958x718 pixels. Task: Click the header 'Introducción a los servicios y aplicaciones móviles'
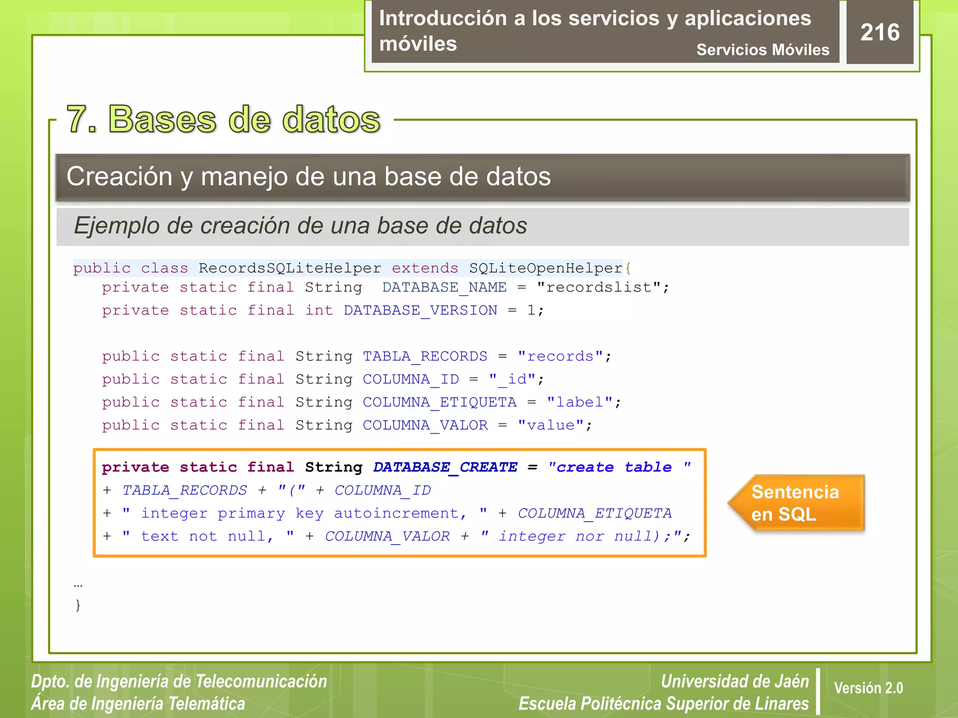tap(595, 31)
